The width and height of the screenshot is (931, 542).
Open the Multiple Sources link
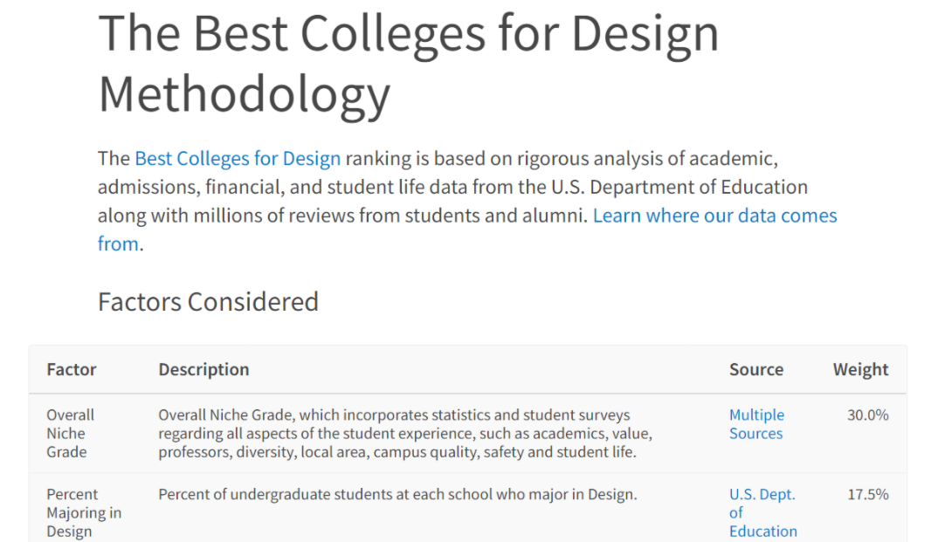756,424
